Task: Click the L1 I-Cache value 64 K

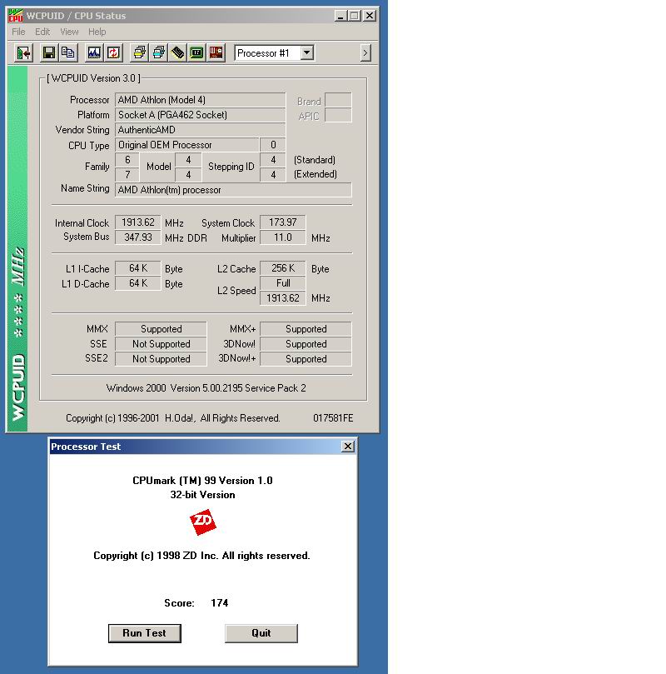Action: click(138, 268)
